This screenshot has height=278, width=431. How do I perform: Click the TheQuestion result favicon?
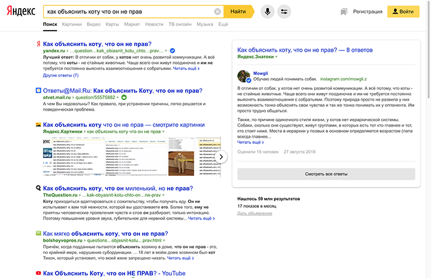click(x=39, y=187)
